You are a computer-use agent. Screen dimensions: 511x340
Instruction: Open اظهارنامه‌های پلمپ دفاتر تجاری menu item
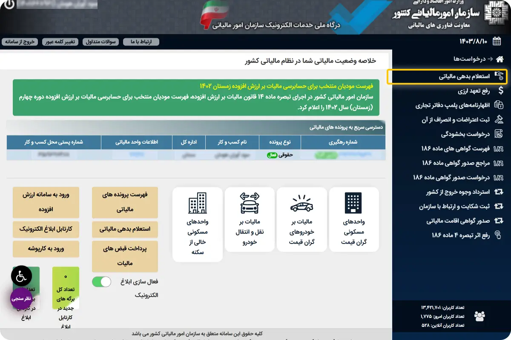pos(453,105)
